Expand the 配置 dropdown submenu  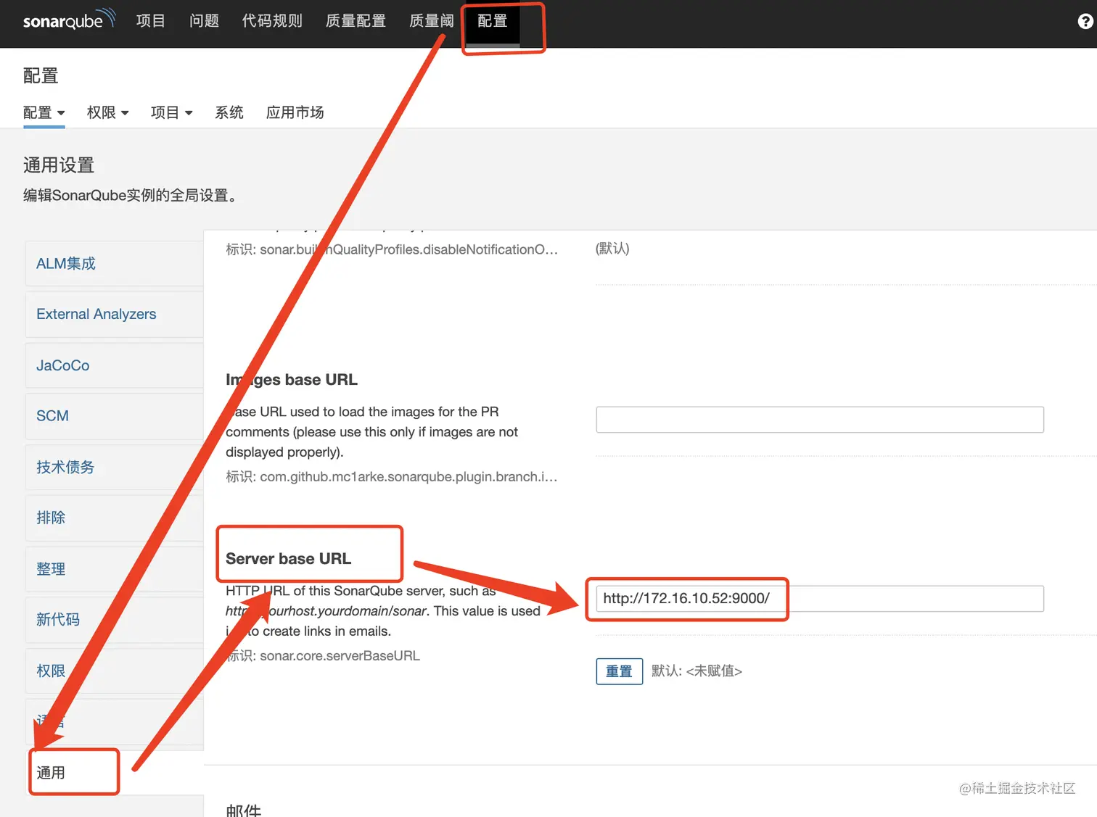coord(44,112)
